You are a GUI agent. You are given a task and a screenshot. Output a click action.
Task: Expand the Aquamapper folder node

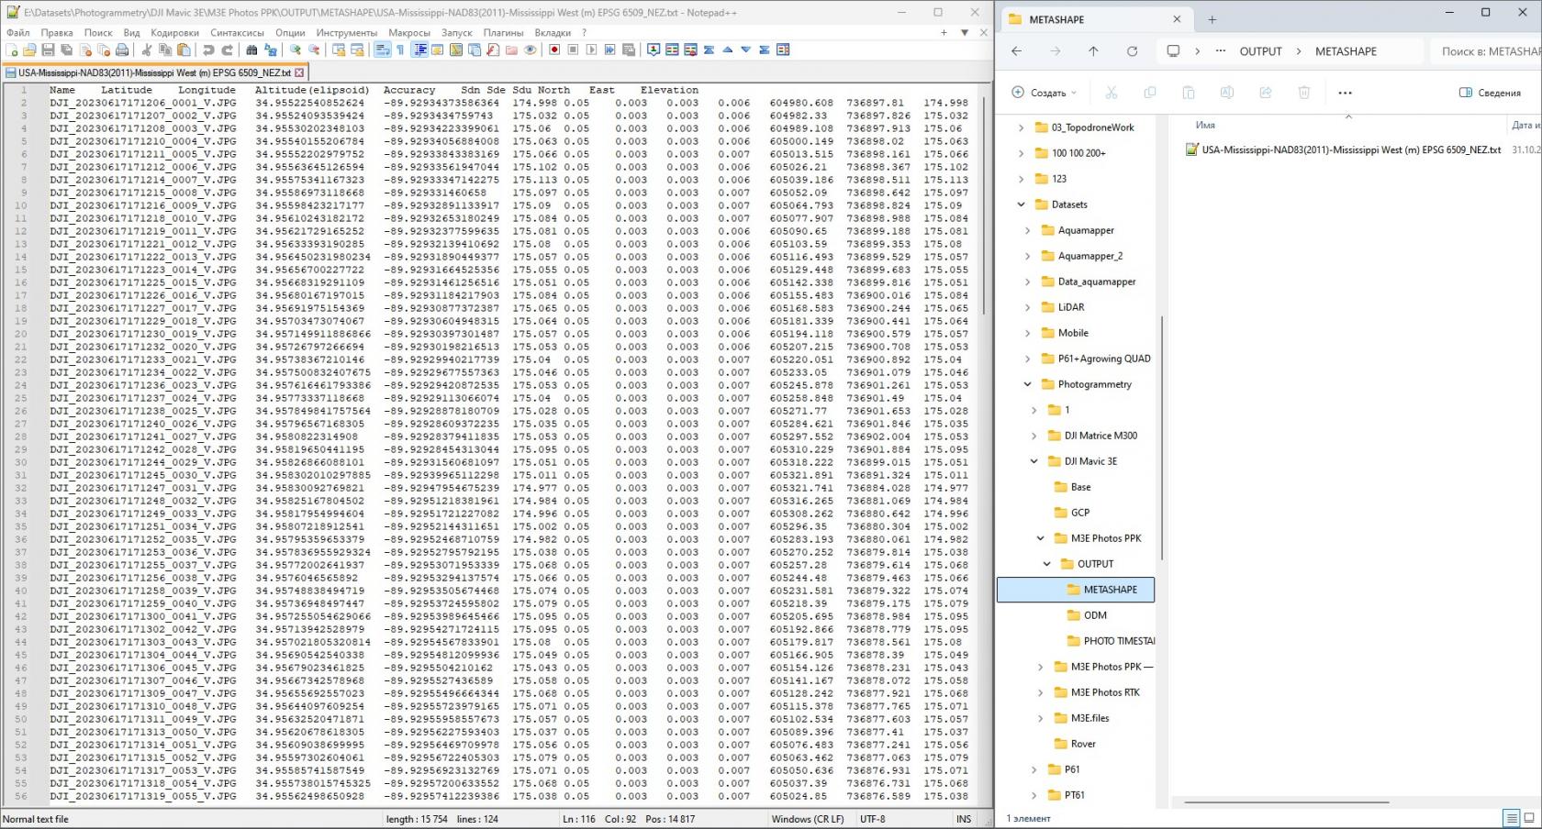click(1028, 230)
